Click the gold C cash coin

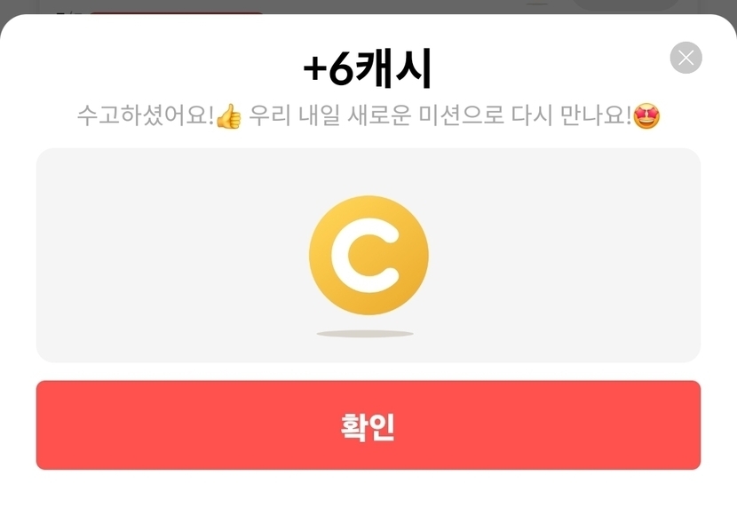(369, 255)
